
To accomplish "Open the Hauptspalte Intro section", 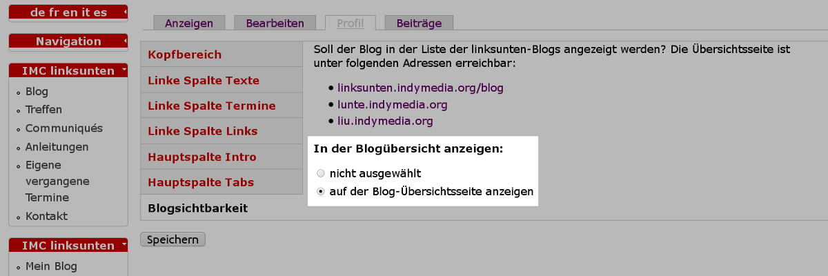I will point(202,157).
